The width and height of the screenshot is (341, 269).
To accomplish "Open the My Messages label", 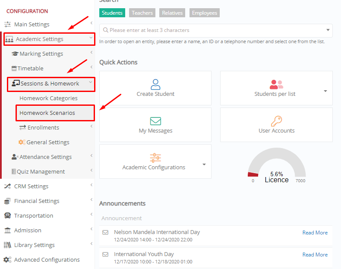I will [x=155, y=131].
